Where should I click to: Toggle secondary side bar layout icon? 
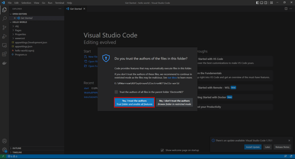click(x=266, y=3)
